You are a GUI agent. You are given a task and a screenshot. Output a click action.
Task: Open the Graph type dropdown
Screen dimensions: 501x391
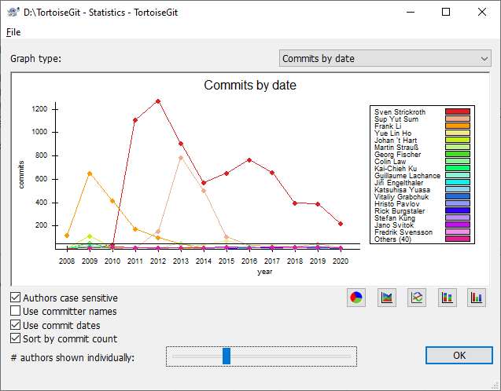pos(385,58)
